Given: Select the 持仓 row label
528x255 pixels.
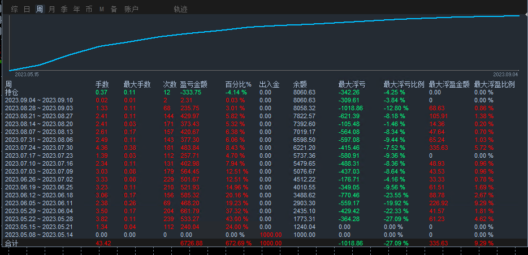Looking at the screenshot, I should tap(12, 92).
